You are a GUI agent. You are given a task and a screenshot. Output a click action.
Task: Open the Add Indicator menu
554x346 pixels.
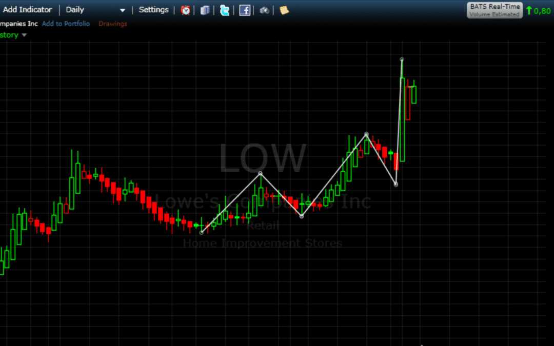click(27, 10)
